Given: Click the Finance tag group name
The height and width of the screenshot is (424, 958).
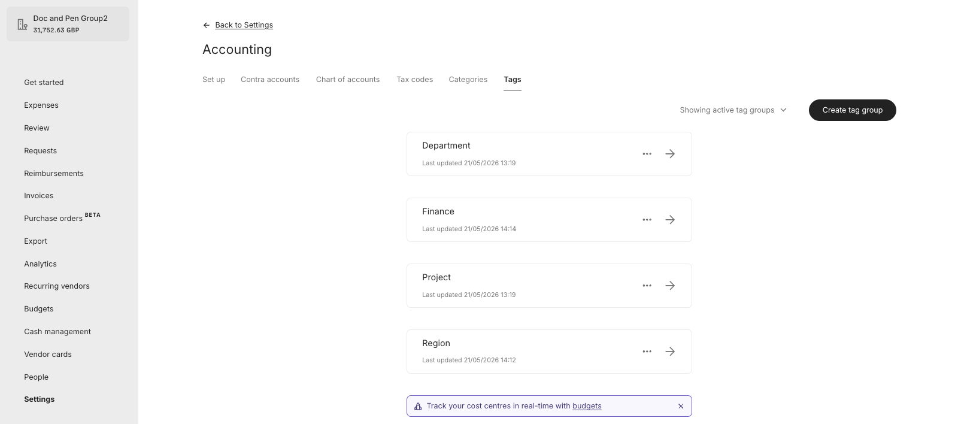Looking at the screenshot, I should click(x=438, y=211).
